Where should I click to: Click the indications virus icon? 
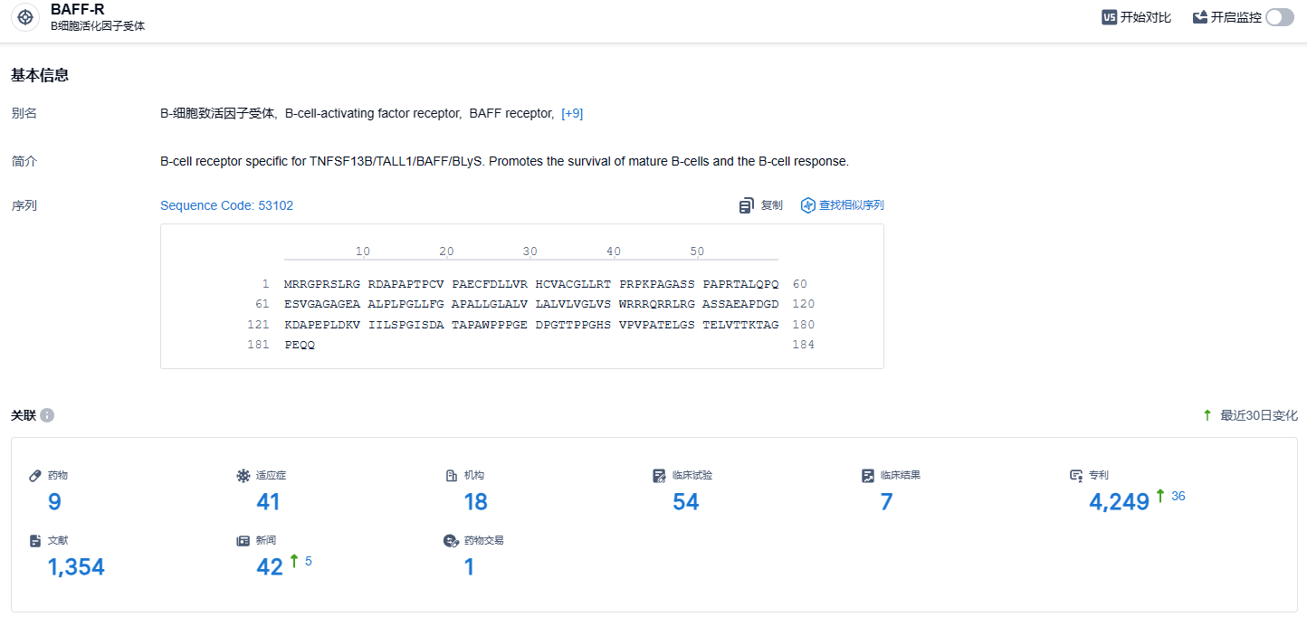click(x=243, y=475)
